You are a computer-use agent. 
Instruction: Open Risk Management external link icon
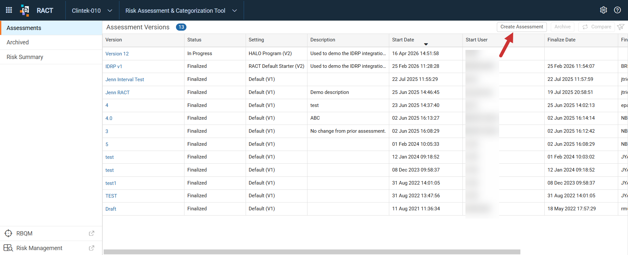pyautogui.click(x=92, y=248)
